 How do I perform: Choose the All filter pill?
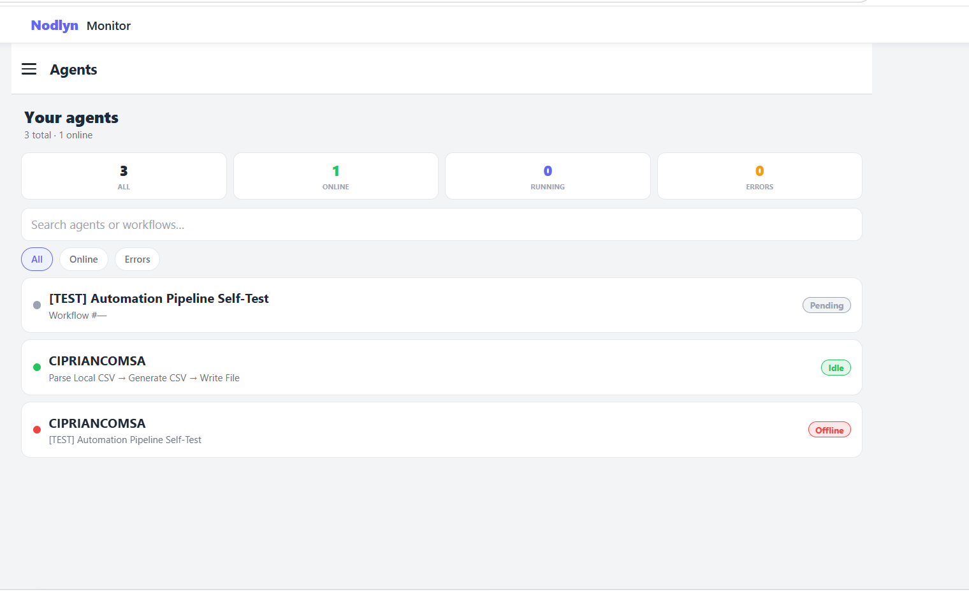[37, 259]
